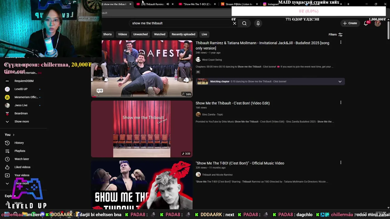This screenshot has width=390, height=219.
Task: Click Gino Zarella channel avatar
Action: pos(198,114)
